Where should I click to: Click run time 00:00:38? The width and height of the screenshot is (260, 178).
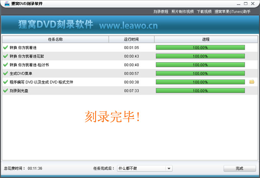click(132, 82)
